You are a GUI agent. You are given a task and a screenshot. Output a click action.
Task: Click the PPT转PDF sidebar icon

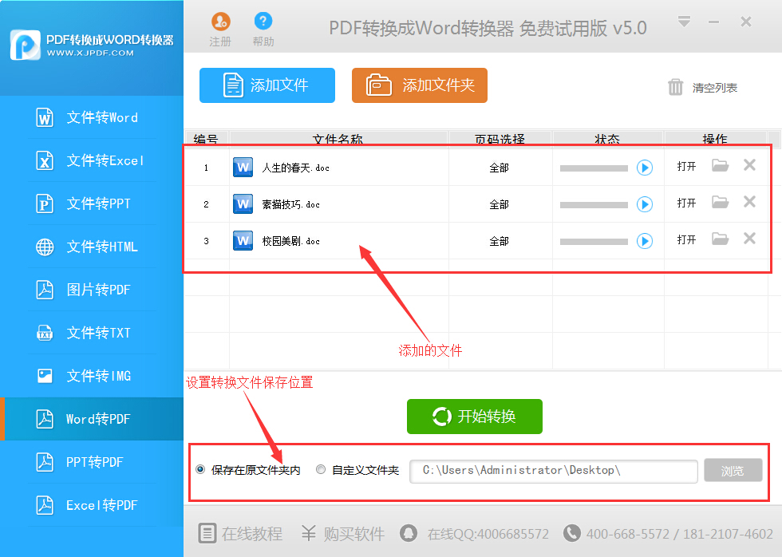(45, 462)
